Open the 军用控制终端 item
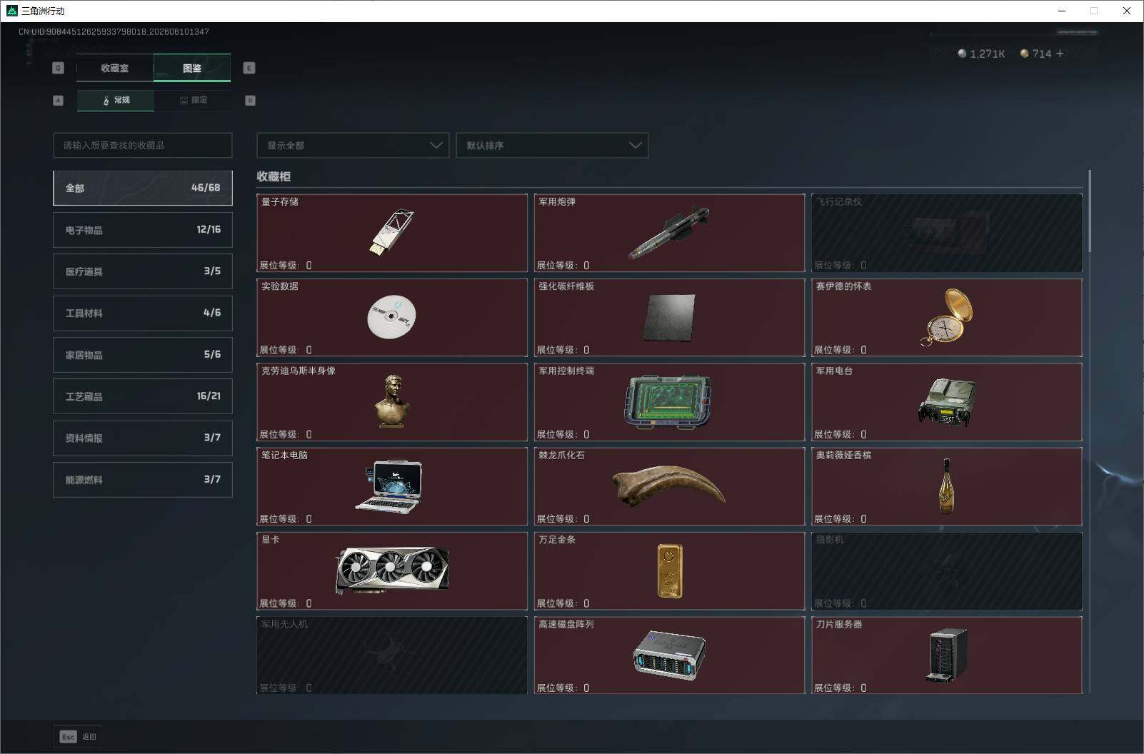Image resolution: width=1144 pixels, height=754 pixels. pos(669,402)
